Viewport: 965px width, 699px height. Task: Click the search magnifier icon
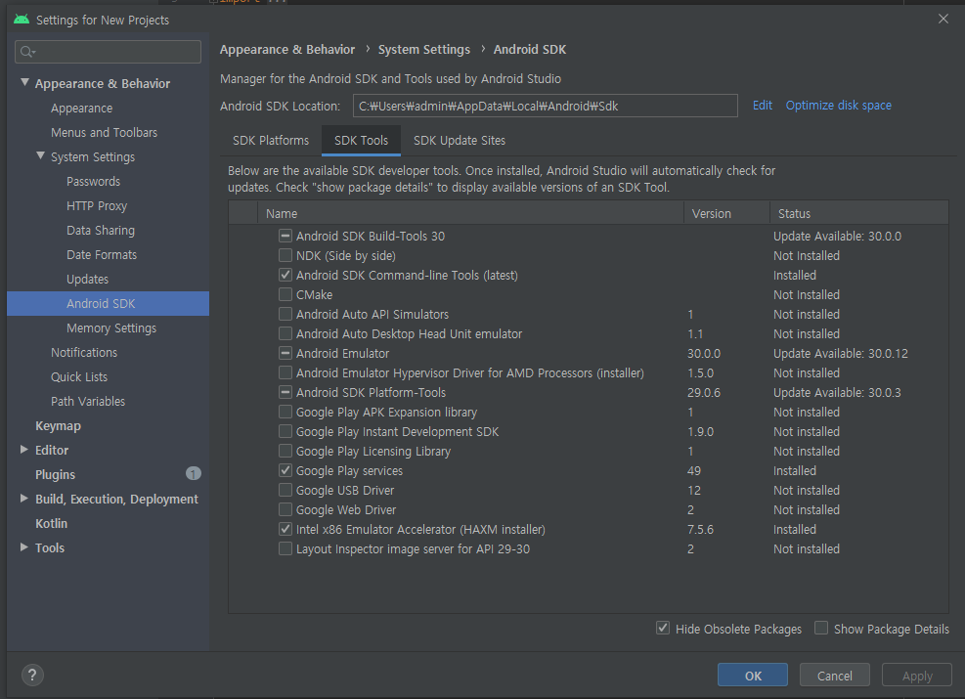(27, 52)
